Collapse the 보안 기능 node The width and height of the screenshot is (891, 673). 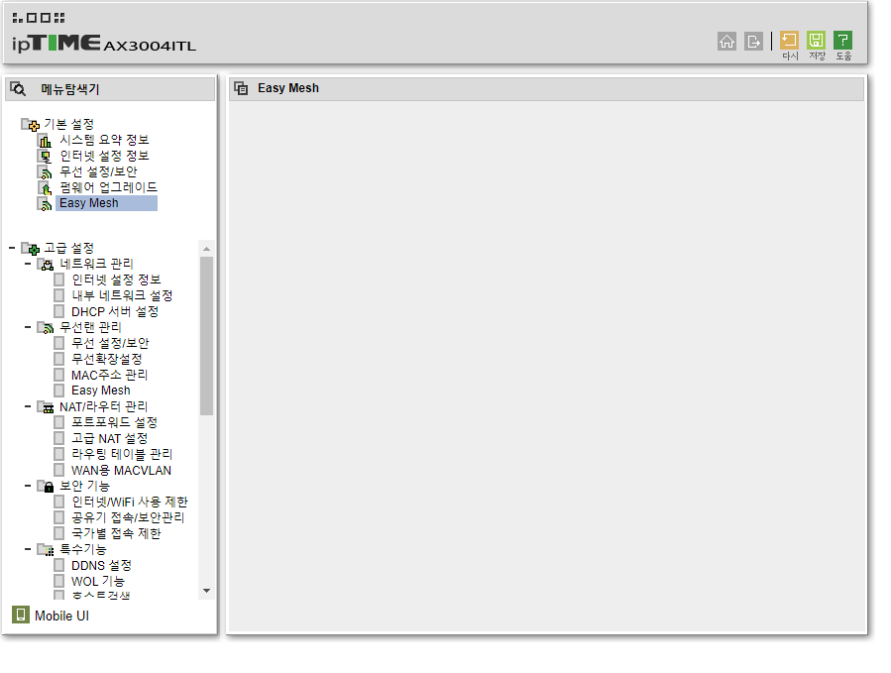pos(28,486)
